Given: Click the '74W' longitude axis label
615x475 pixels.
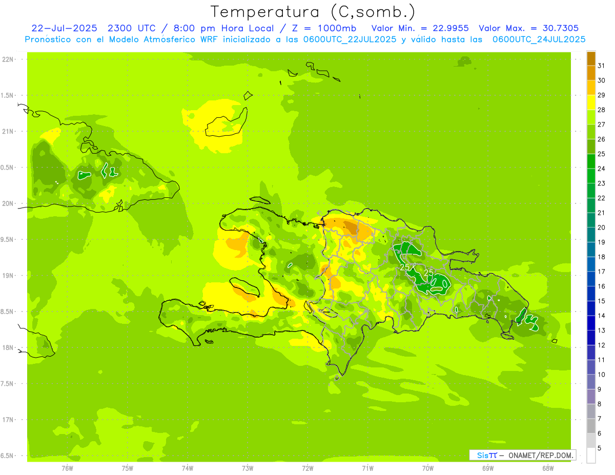Looking at the screenshot, I should 188,468.
